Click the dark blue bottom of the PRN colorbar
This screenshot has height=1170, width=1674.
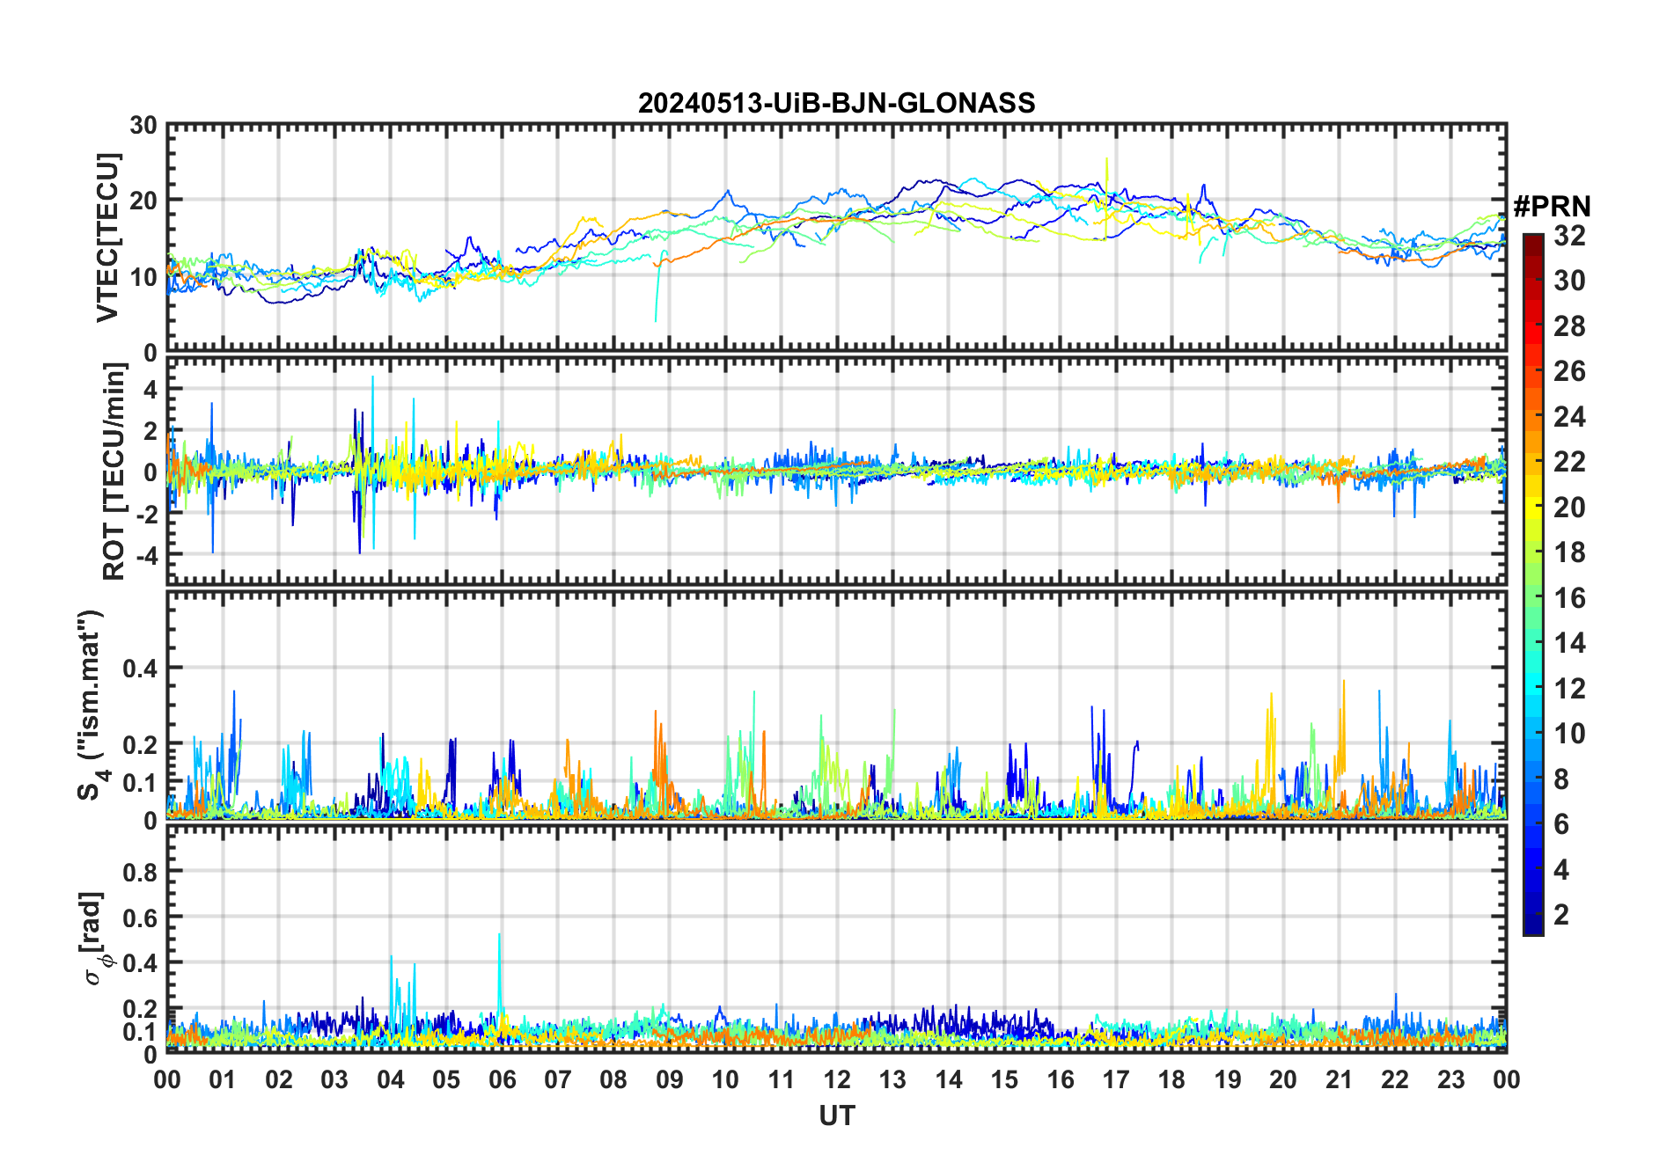pos(1533,926)
